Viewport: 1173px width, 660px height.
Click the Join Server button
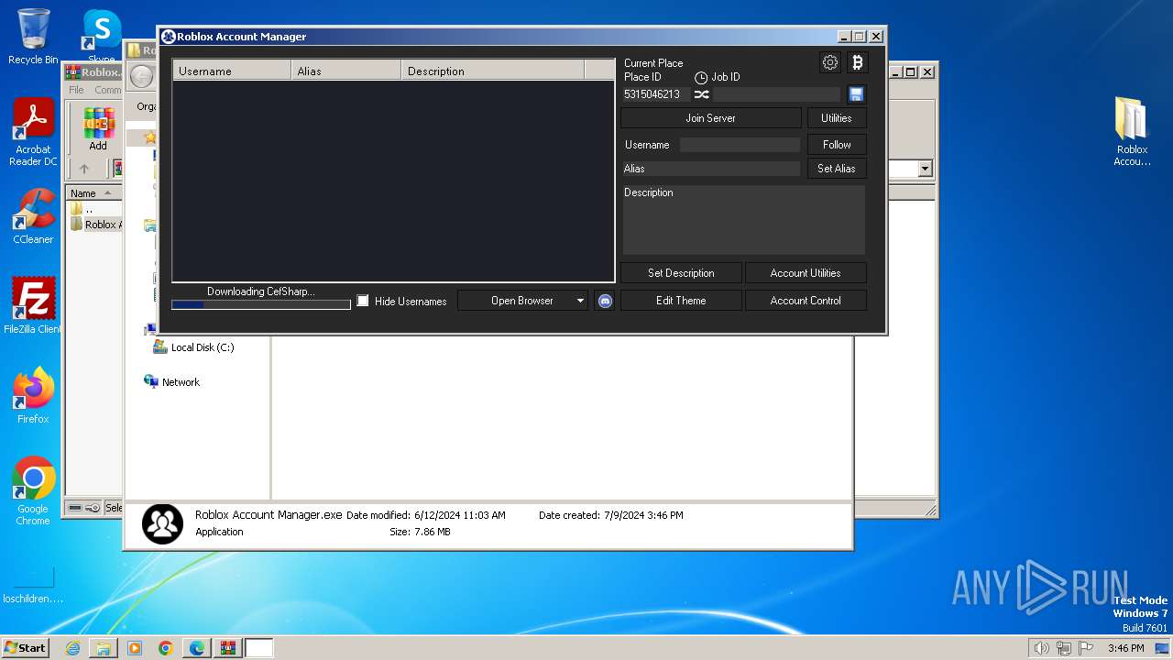(711, 118)
